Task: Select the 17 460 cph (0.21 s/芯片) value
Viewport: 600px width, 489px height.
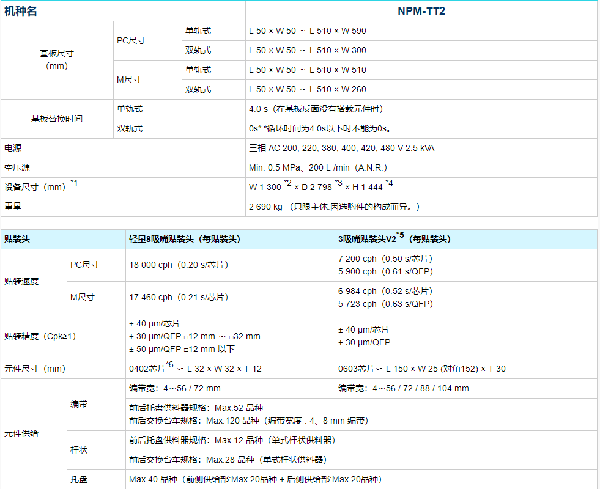Action: tap(179, 298)
